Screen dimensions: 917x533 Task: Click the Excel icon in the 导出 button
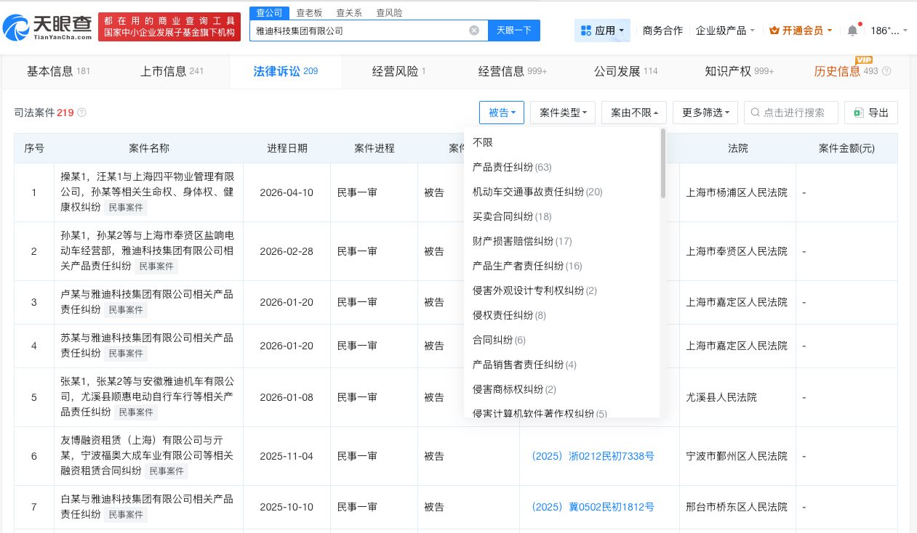(x=859, y=113)
